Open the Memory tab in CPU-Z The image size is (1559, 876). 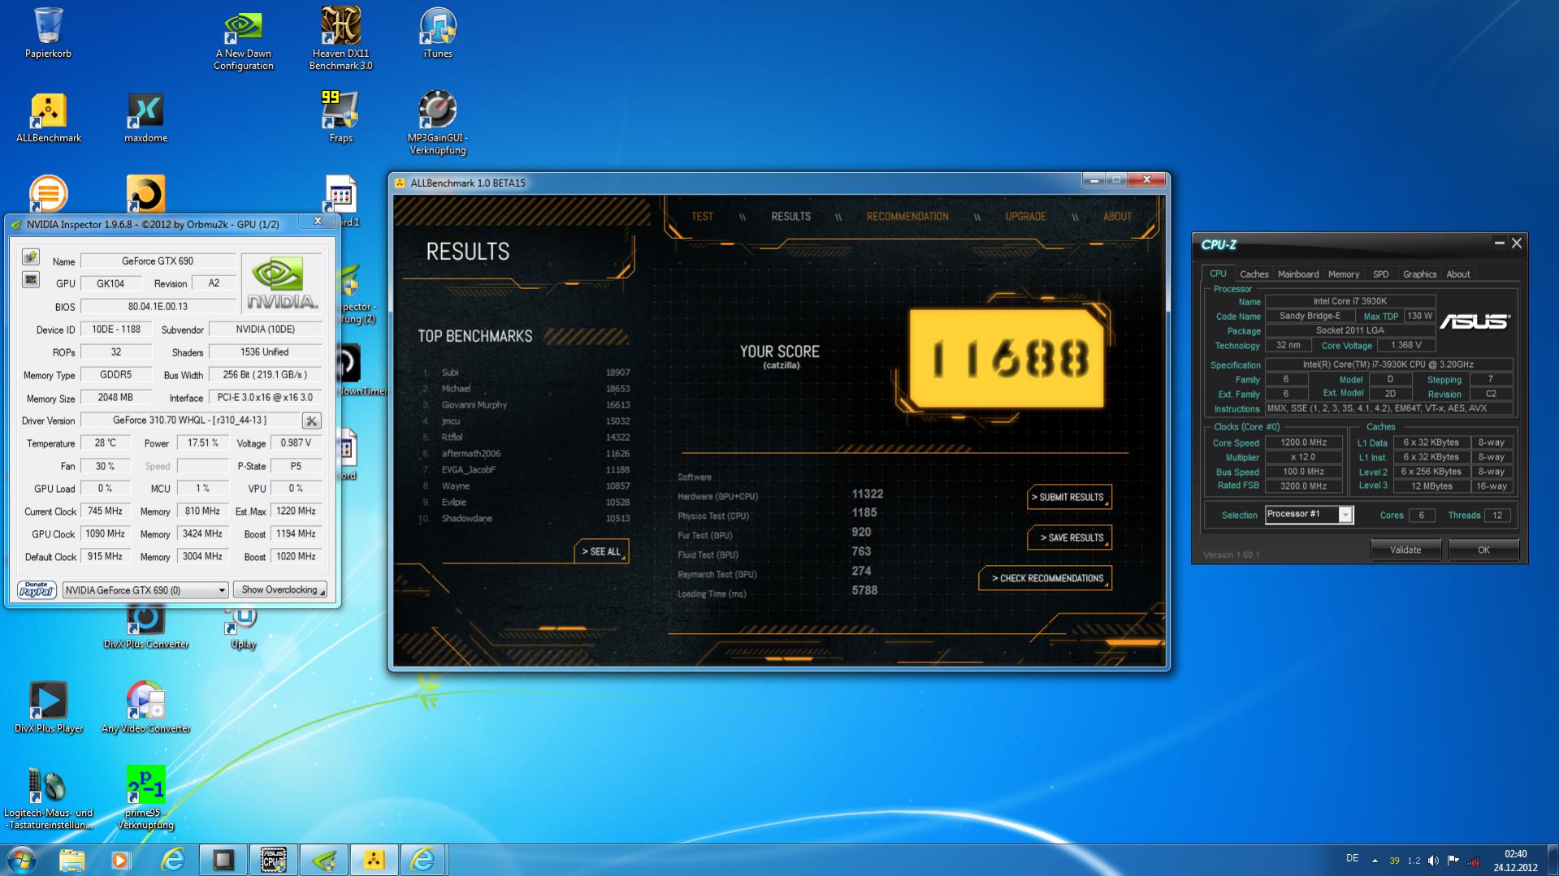[x=1344, y=274]
